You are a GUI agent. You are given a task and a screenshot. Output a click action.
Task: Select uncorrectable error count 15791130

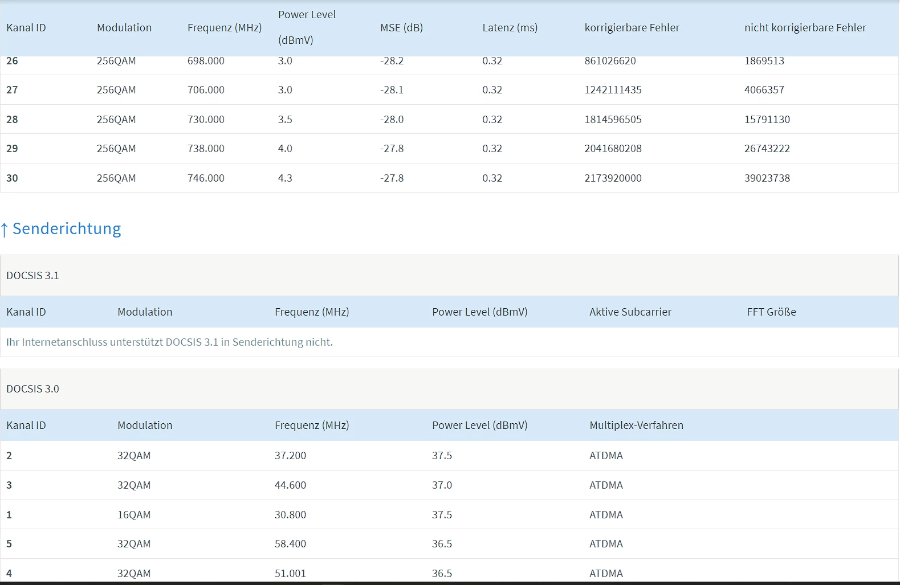click(x=767, y=120)
